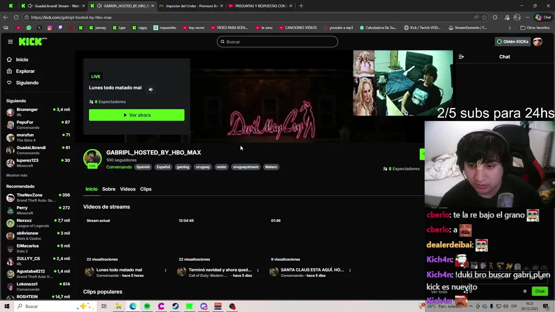Open TheNevZone recommended channel
Image resolution: width=555 pixels, height=312 pixels.
38,198
